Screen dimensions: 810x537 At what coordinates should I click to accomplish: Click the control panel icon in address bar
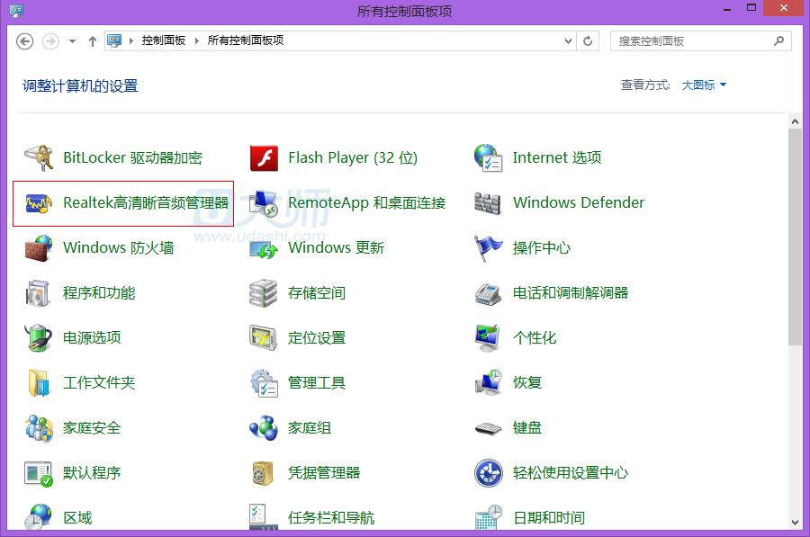[x=114, y=40]
